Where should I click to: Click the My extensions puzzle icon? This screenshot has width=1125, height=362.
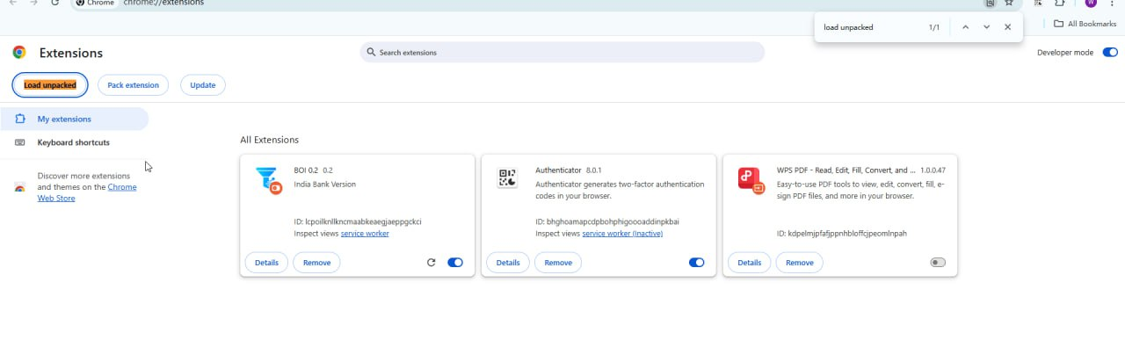click(20, 119)
